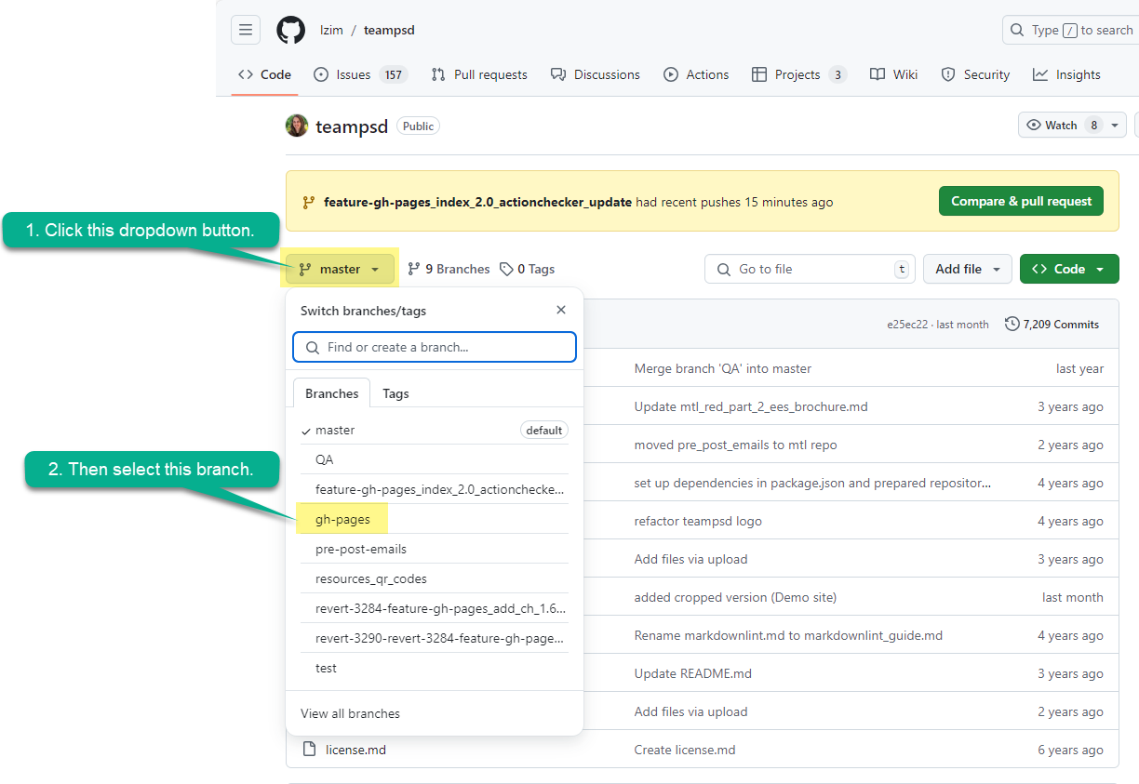Select the master default branch
Viewport: 1139px width, 784px height.
click(x=435, y=430)
